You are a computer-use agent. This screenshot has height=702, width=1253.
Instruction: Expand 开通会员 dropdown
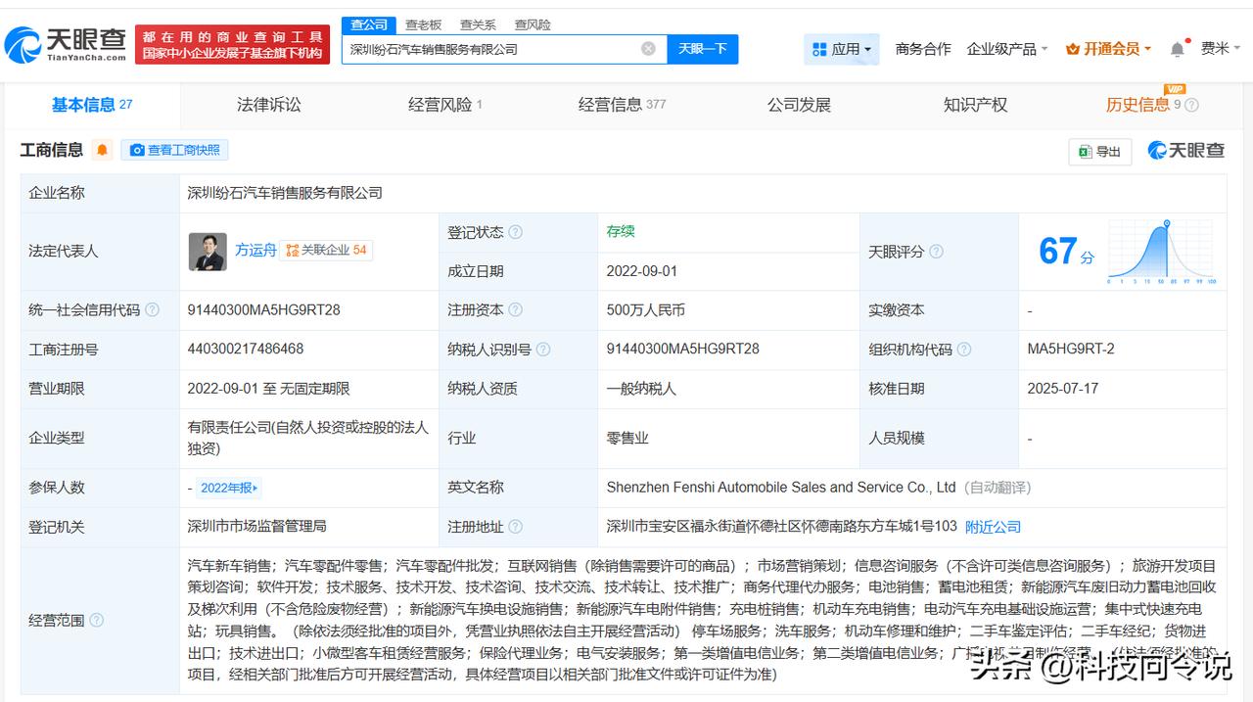(x=1109, y=49)
